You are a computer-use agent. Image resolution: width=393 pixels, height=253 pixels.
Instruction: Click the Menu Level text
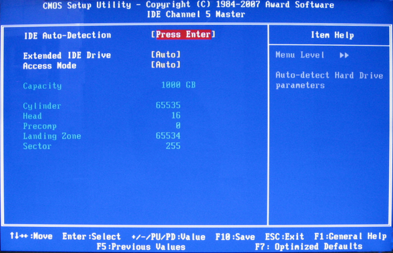tap(300, 55)
